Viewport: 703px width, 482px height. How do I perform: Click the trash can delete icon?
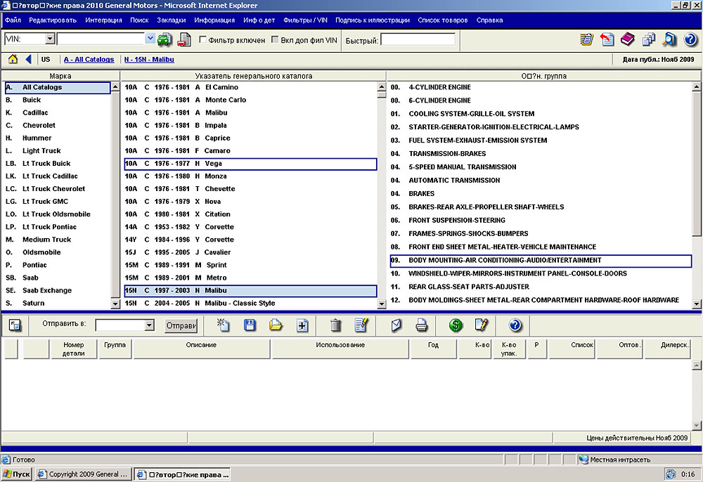point(336,325)
